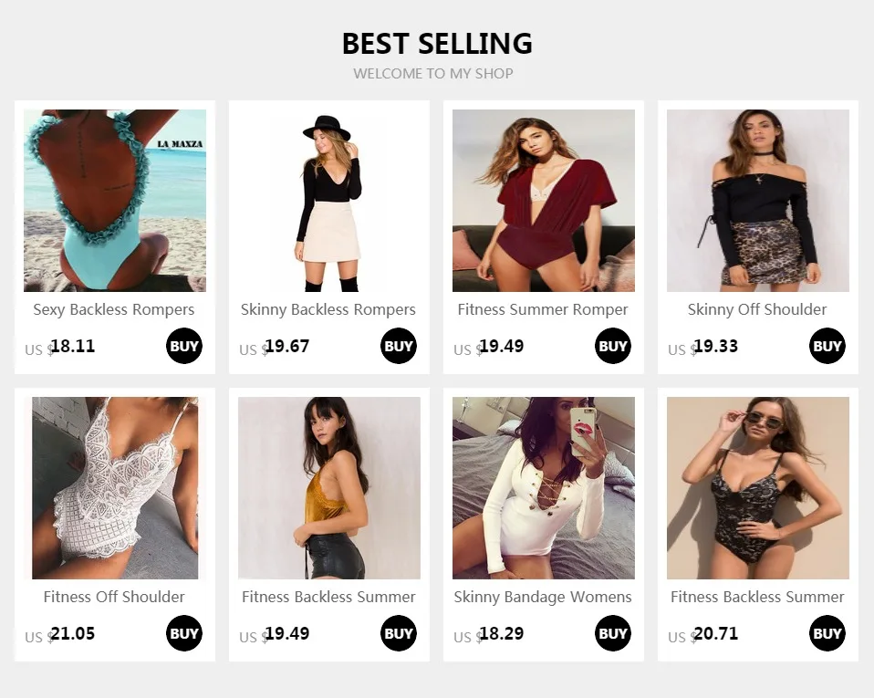Open the leopard skirt off-shoulder photo

[x=758, y=201]
